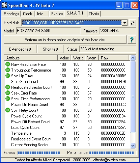Click raw value 000300AB00B9
Image resolution: width=140 pixels, height=163 pixels.
[x=114, y=76]
